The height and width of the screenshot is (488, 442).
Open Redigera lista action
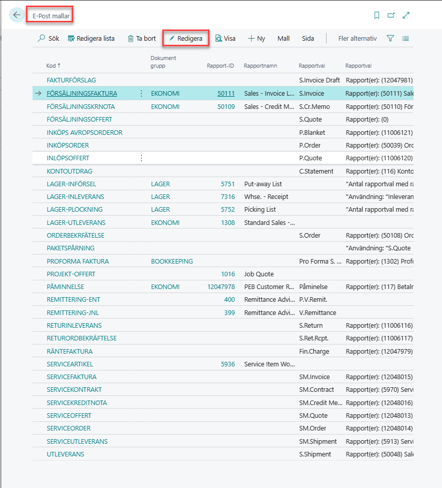(91, 38)
